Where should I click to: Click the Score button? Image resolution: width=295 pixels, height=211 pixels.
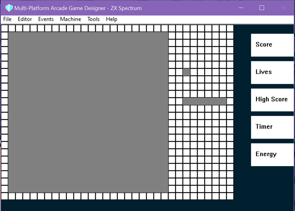point(272,45)
